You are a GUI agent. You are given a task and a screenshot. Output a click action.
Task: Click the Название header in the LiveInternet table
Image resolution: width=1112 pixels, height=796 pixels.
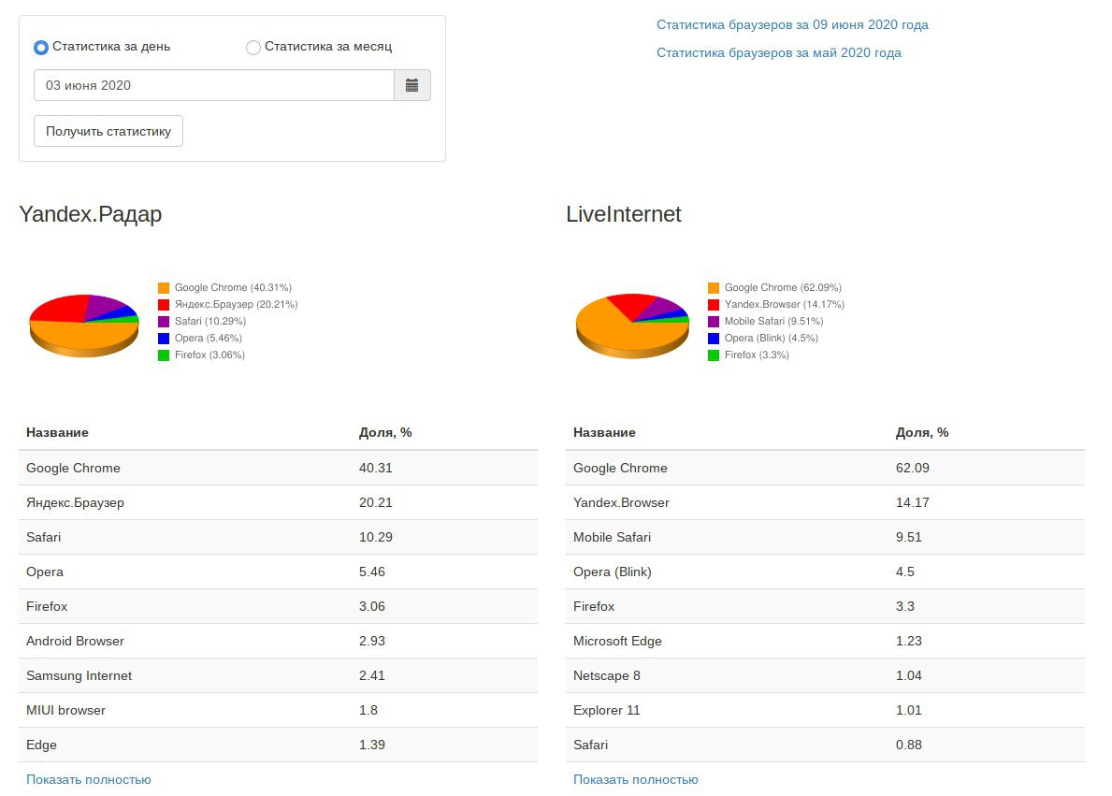(604, 432)
